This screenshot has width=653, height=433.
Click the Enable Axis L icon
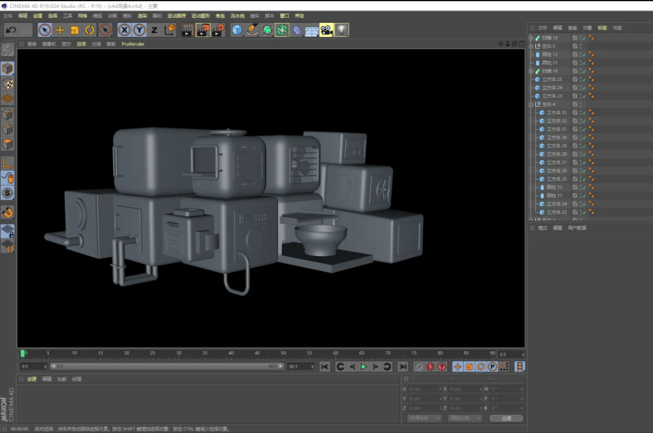pyautogui.click(x=7, y=163)
